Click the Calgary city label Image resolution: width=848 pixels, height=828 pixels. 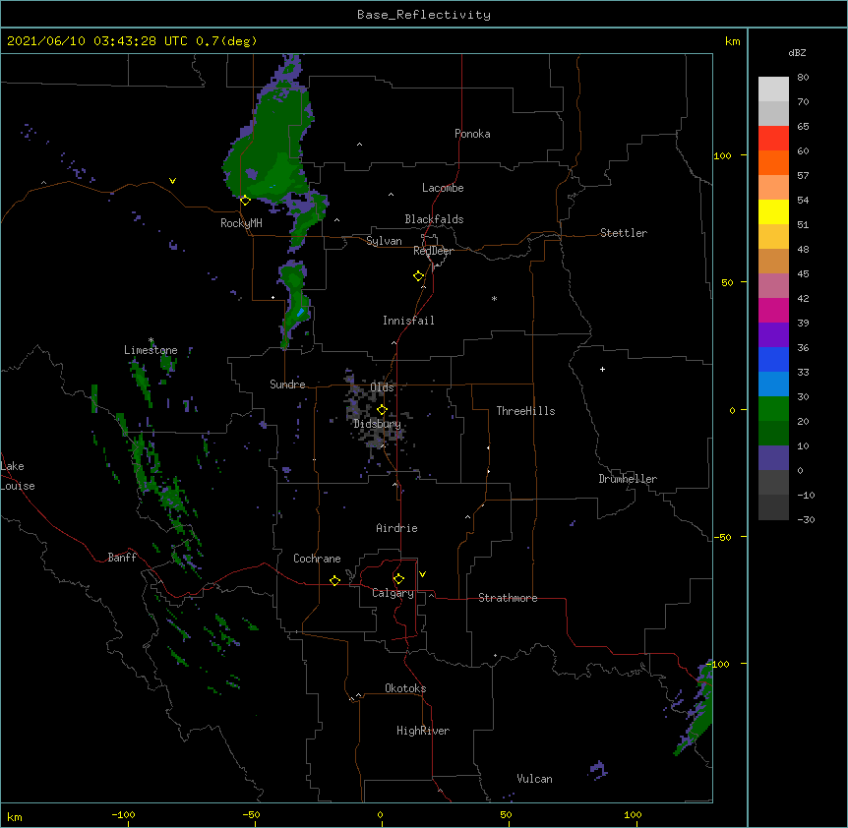click(393, 593)
